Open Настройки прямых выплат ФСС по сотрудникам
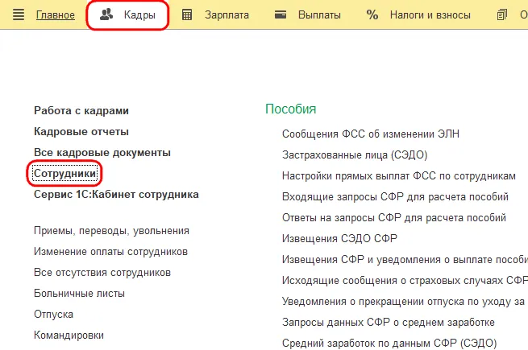Screen dimensions: 528x350 click(399, 176)
